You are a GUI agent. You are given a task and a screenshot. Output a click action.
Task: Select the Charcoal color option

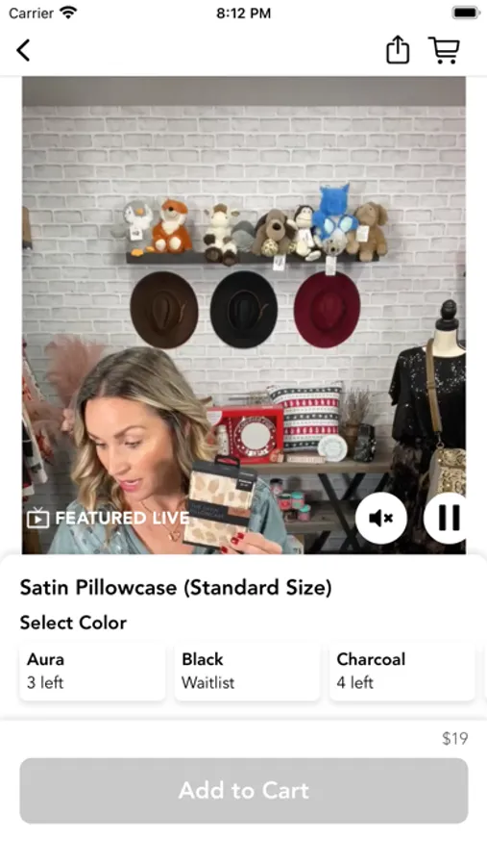point(402,671)
